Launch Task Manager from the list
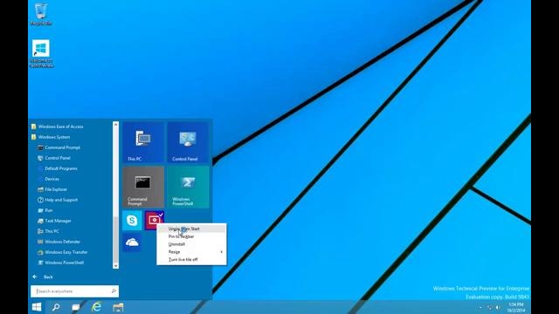Screen dimensions: 559x314 (54, 221)
